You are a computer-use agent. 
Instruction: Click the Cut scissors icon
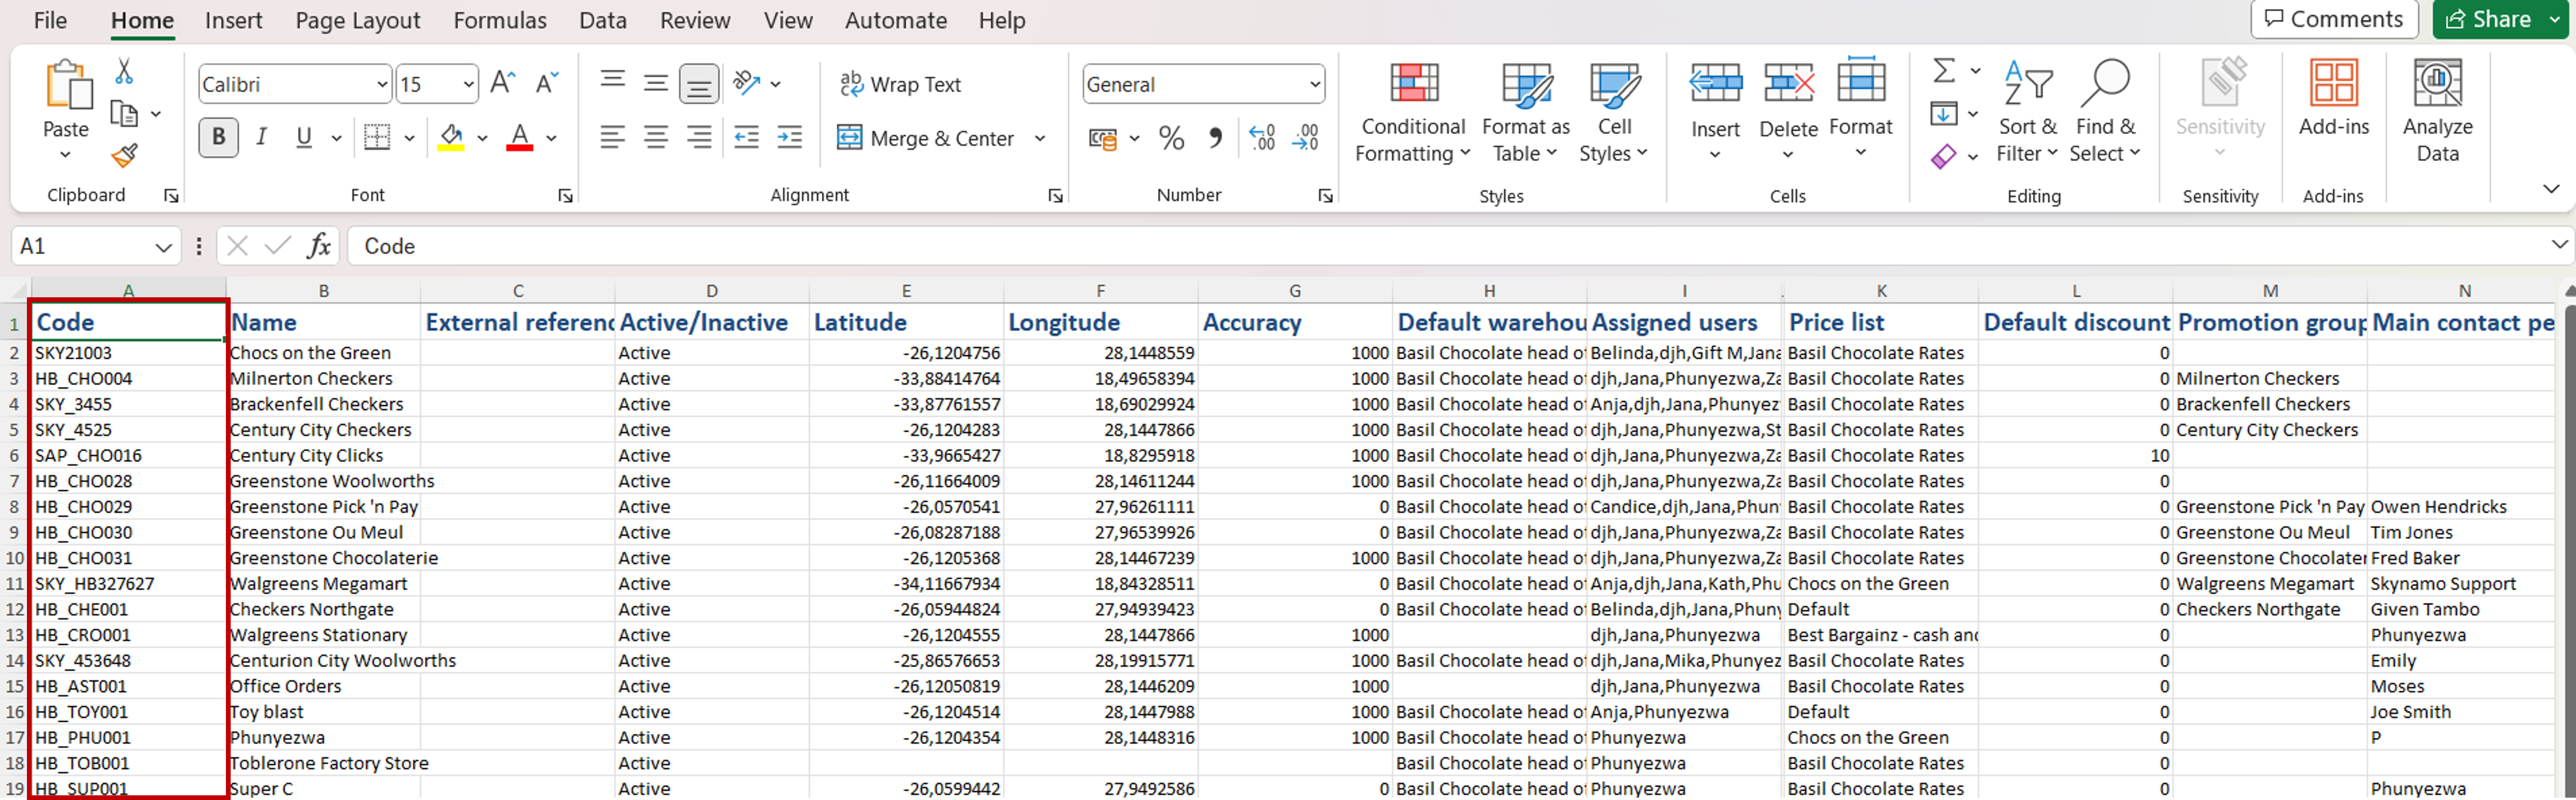(x=124, y=71)
